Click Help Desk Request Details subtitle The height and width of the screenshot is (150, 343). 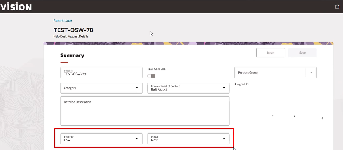[x=71, y=36]
